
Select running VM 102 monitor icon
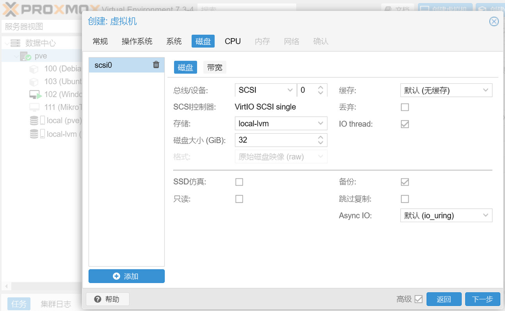pos(36,94)
